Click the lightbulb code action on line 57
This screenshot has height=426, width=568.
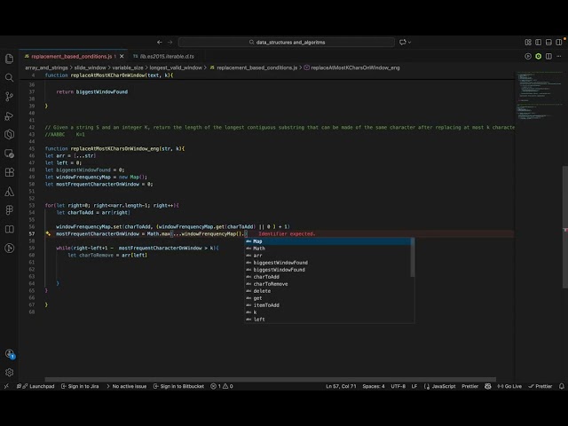[48, 234]
